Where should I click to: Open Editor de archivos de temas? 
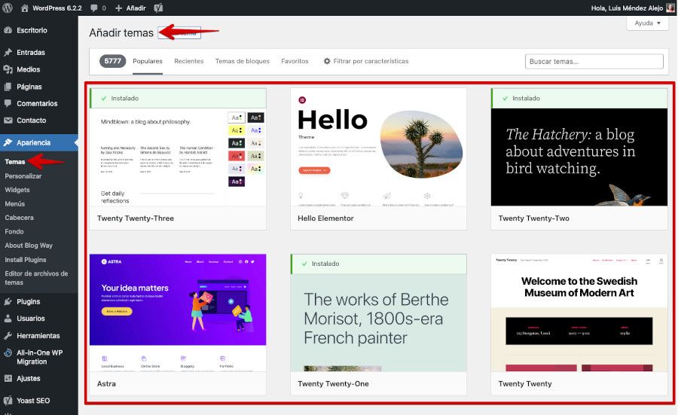[36, 278]
